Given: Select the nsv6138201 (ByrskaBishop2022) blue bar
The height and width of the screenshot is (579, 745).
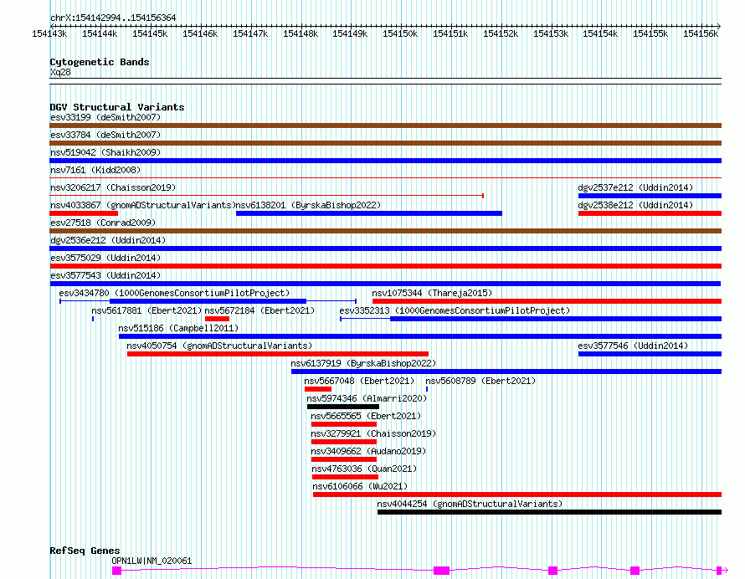Looking at the screenshot, I should pos(368,213).
